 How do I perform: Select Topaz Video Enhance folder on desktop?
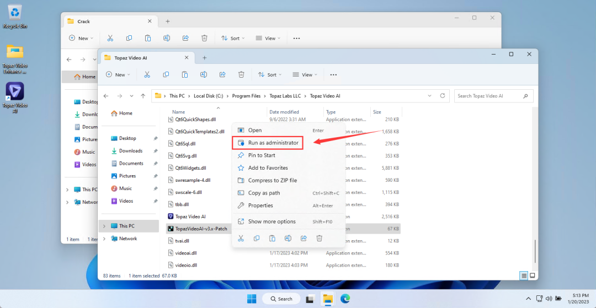click(x=15, y=59)
